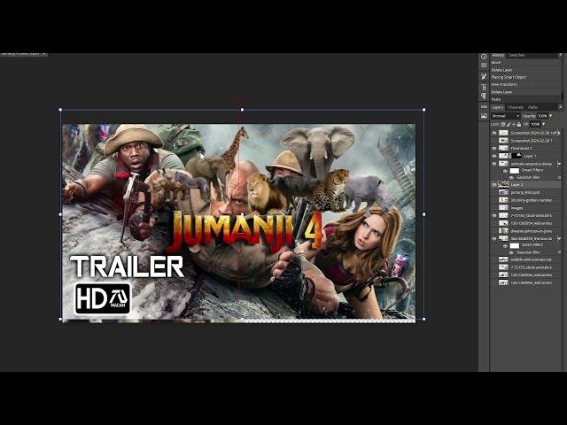The image size is (567, 425).
Task: Open the Info panel icon
Action: click(484, 57)
